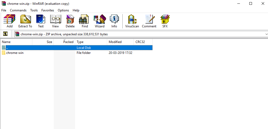268x129 pixels.
Task: Click the Extract To toolbar icon
Action: (x=25, y=21)
